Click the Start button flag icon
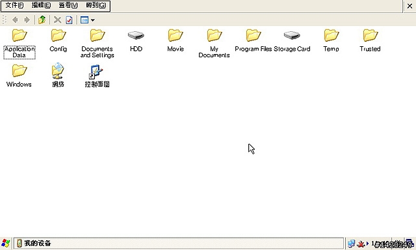Screen dimensions: 416x250 pyautogui.click(x=6, y=243)
